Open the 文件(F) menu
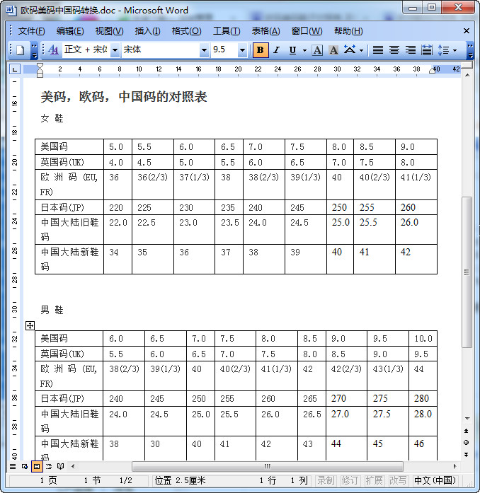 coord(31,31)
